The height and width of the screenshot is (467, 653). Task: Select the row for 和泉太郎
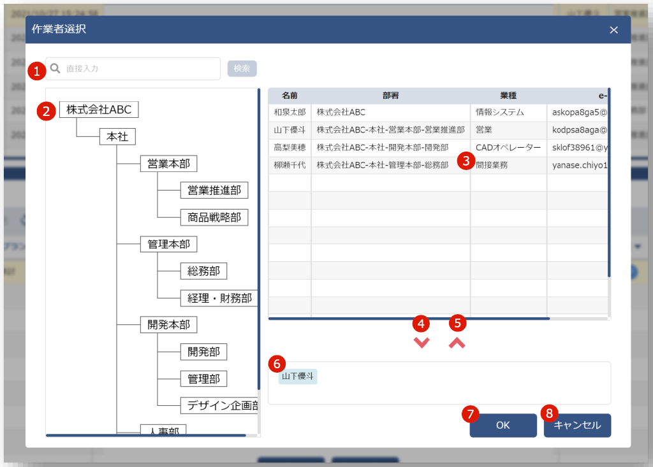point(290,113)
